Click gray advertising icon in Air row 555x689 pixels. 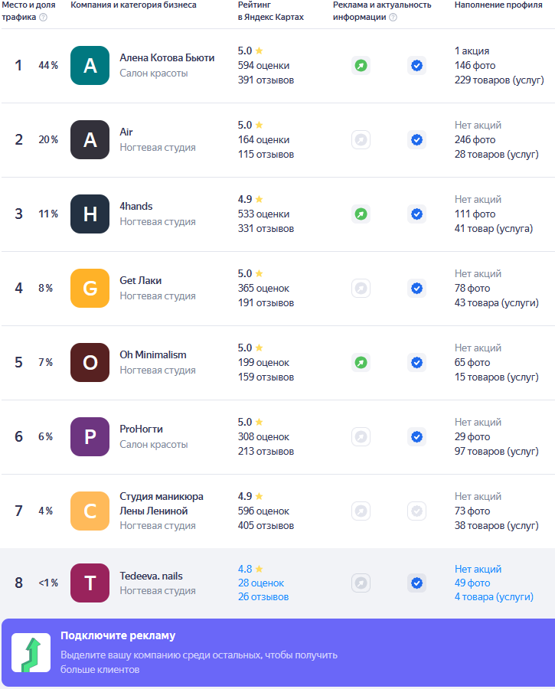(361, 140)
